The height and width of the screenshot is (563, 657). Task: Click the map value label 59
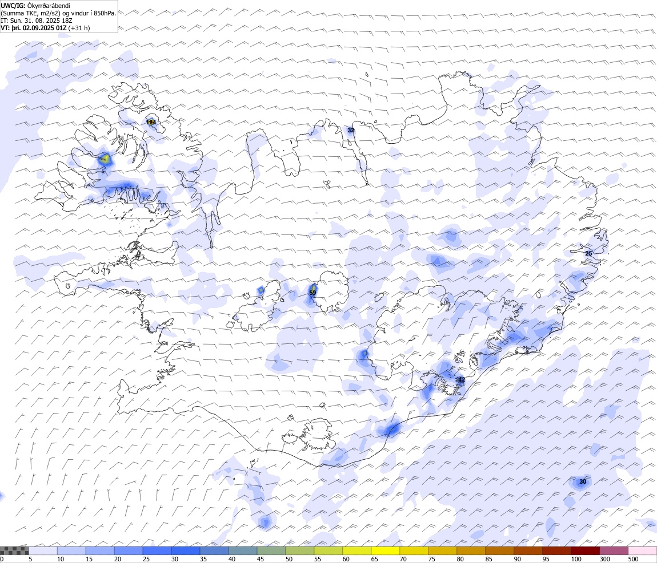tap(313, 293)
